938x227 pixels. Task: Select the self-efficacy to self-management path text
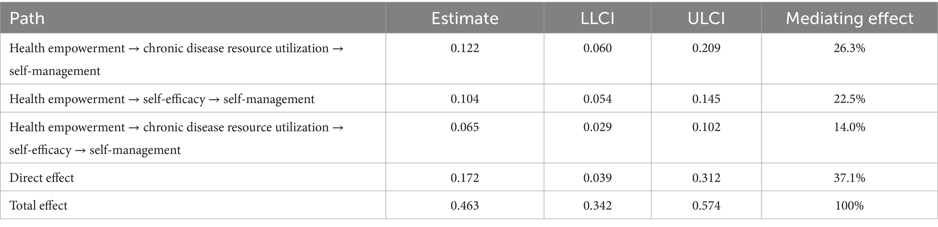pos(162,99)
